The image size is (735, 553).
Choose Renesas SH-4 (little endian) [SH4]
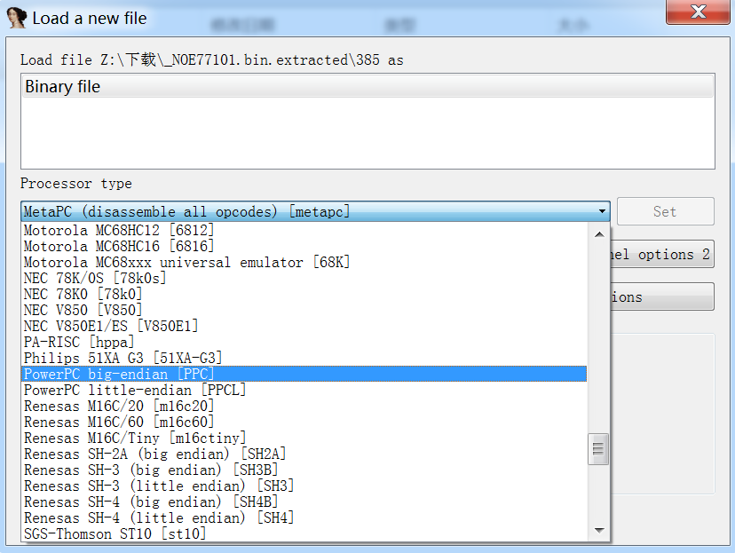coord(158,517)
